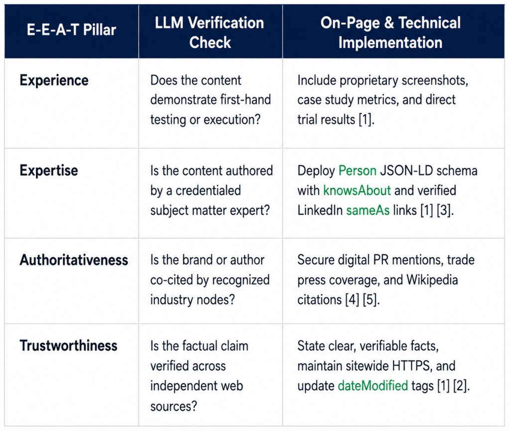The width and height of the screenshot is (510, 431).
Task: Click citation [5] in the Authoritativeness row
Action: pyautogui.click(x=370, y=300)
